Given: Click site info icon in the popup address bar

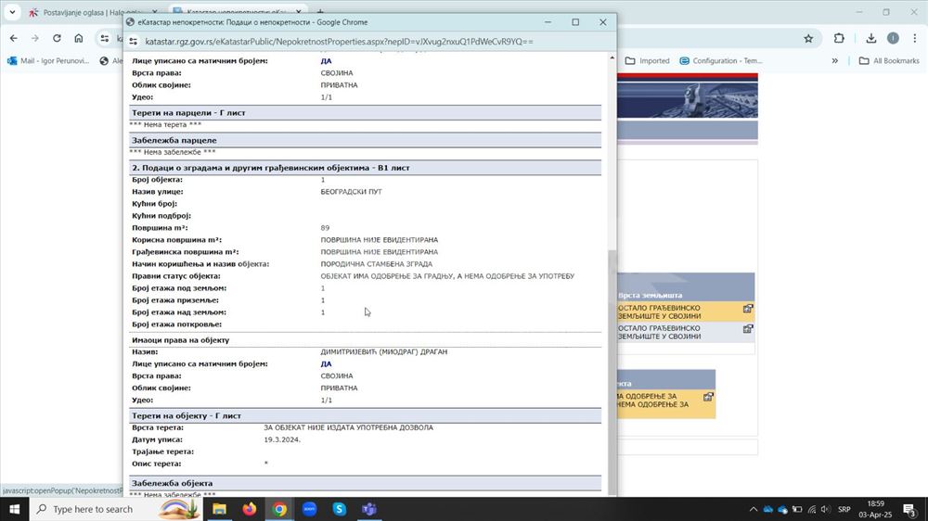Looking at the screenshot, I should 134,42.
